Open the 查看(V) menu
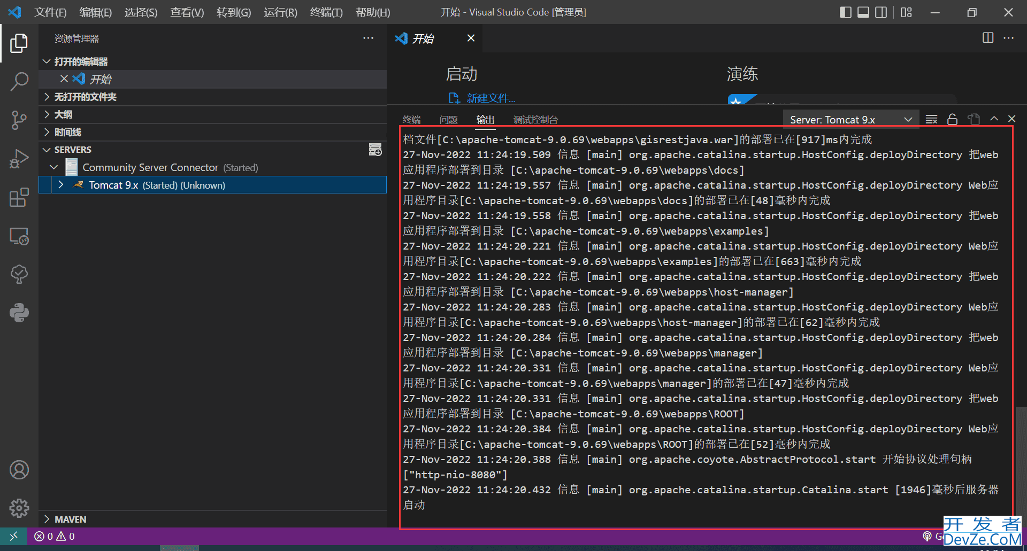The image size is (1027, 551). [187, 12]
